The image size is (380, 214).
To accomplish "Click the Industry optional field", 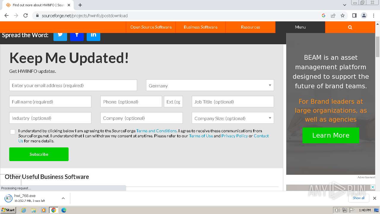I will click(50, 118).
